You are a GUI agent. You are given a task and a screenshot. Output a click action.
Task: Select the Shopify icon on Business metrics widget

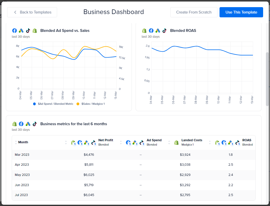pyautogui.click(x=14, y=124)
